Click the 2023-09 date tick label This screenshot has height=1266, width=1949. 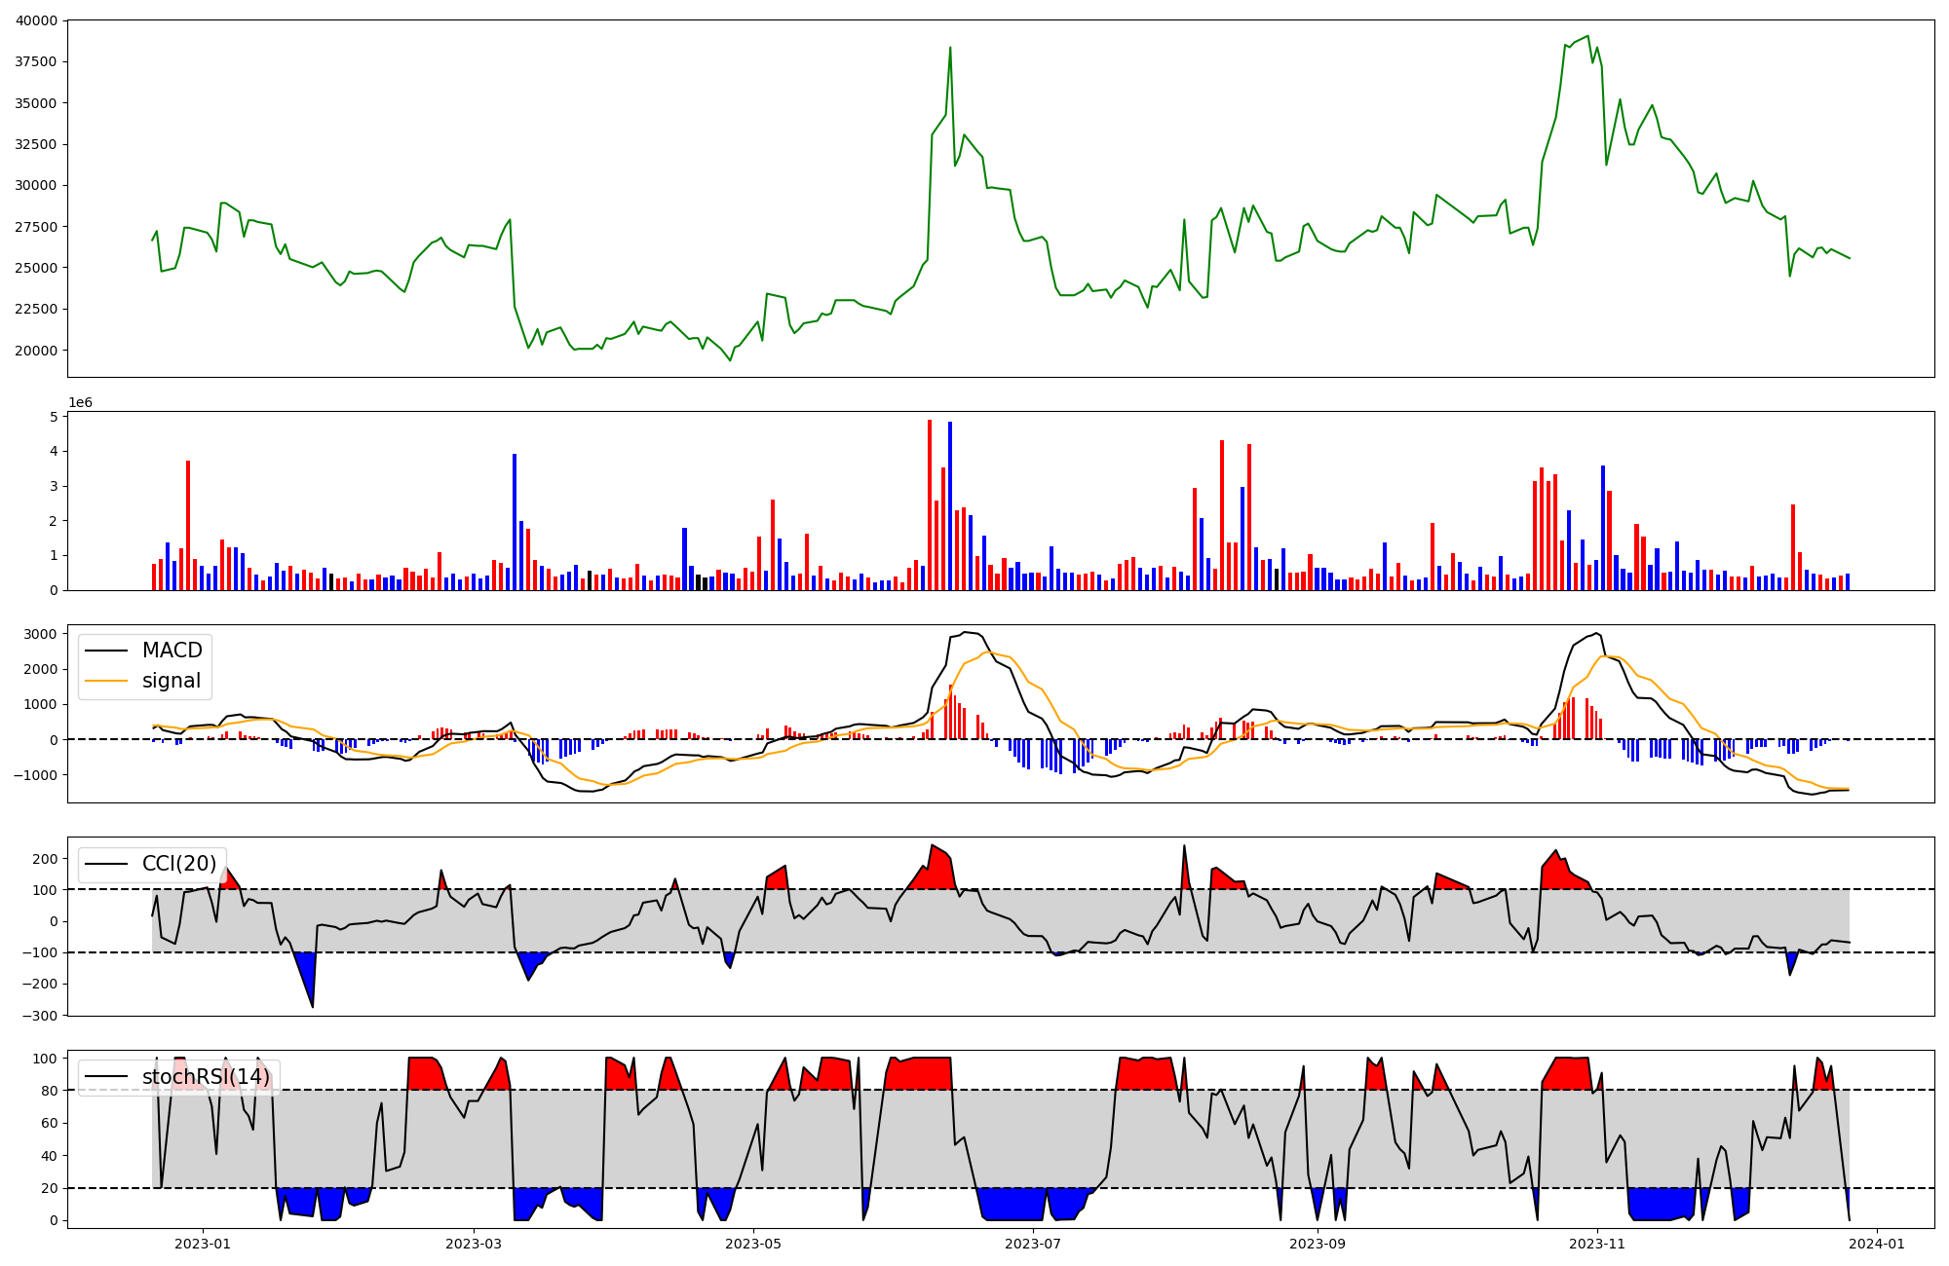tap(1318, 1244)
